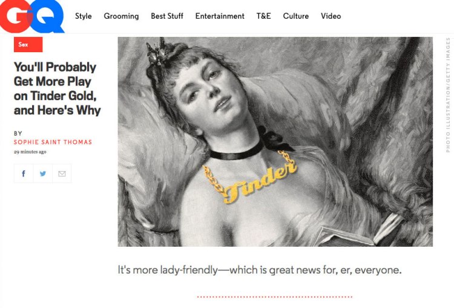Click the '29 minutes ago' timestamp
This screenshot has width=454, height=308.
(x=30, y=152)
